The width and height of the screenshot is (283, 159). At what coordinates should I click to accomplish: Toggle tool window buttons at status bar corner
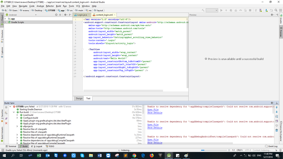tap(3, 150)
